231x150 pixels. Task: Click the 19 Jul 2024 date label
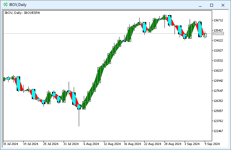coord(31,144)
